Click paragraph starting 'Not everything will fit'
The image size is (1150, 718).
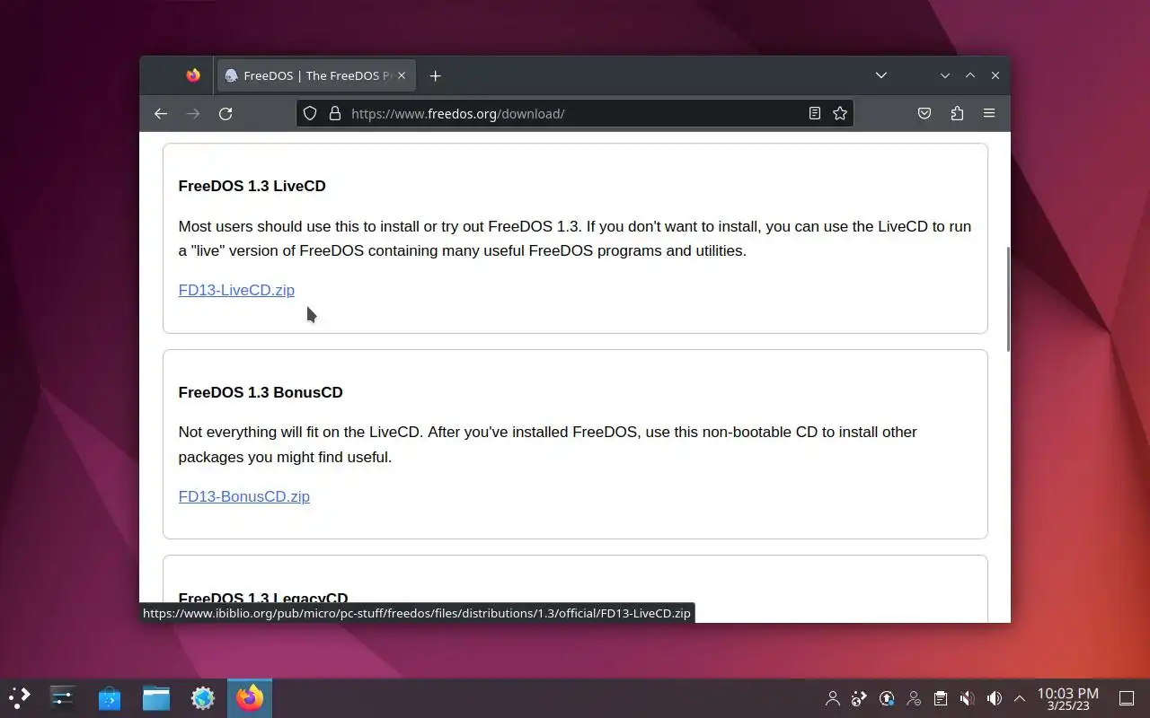(x=548, y=444)
